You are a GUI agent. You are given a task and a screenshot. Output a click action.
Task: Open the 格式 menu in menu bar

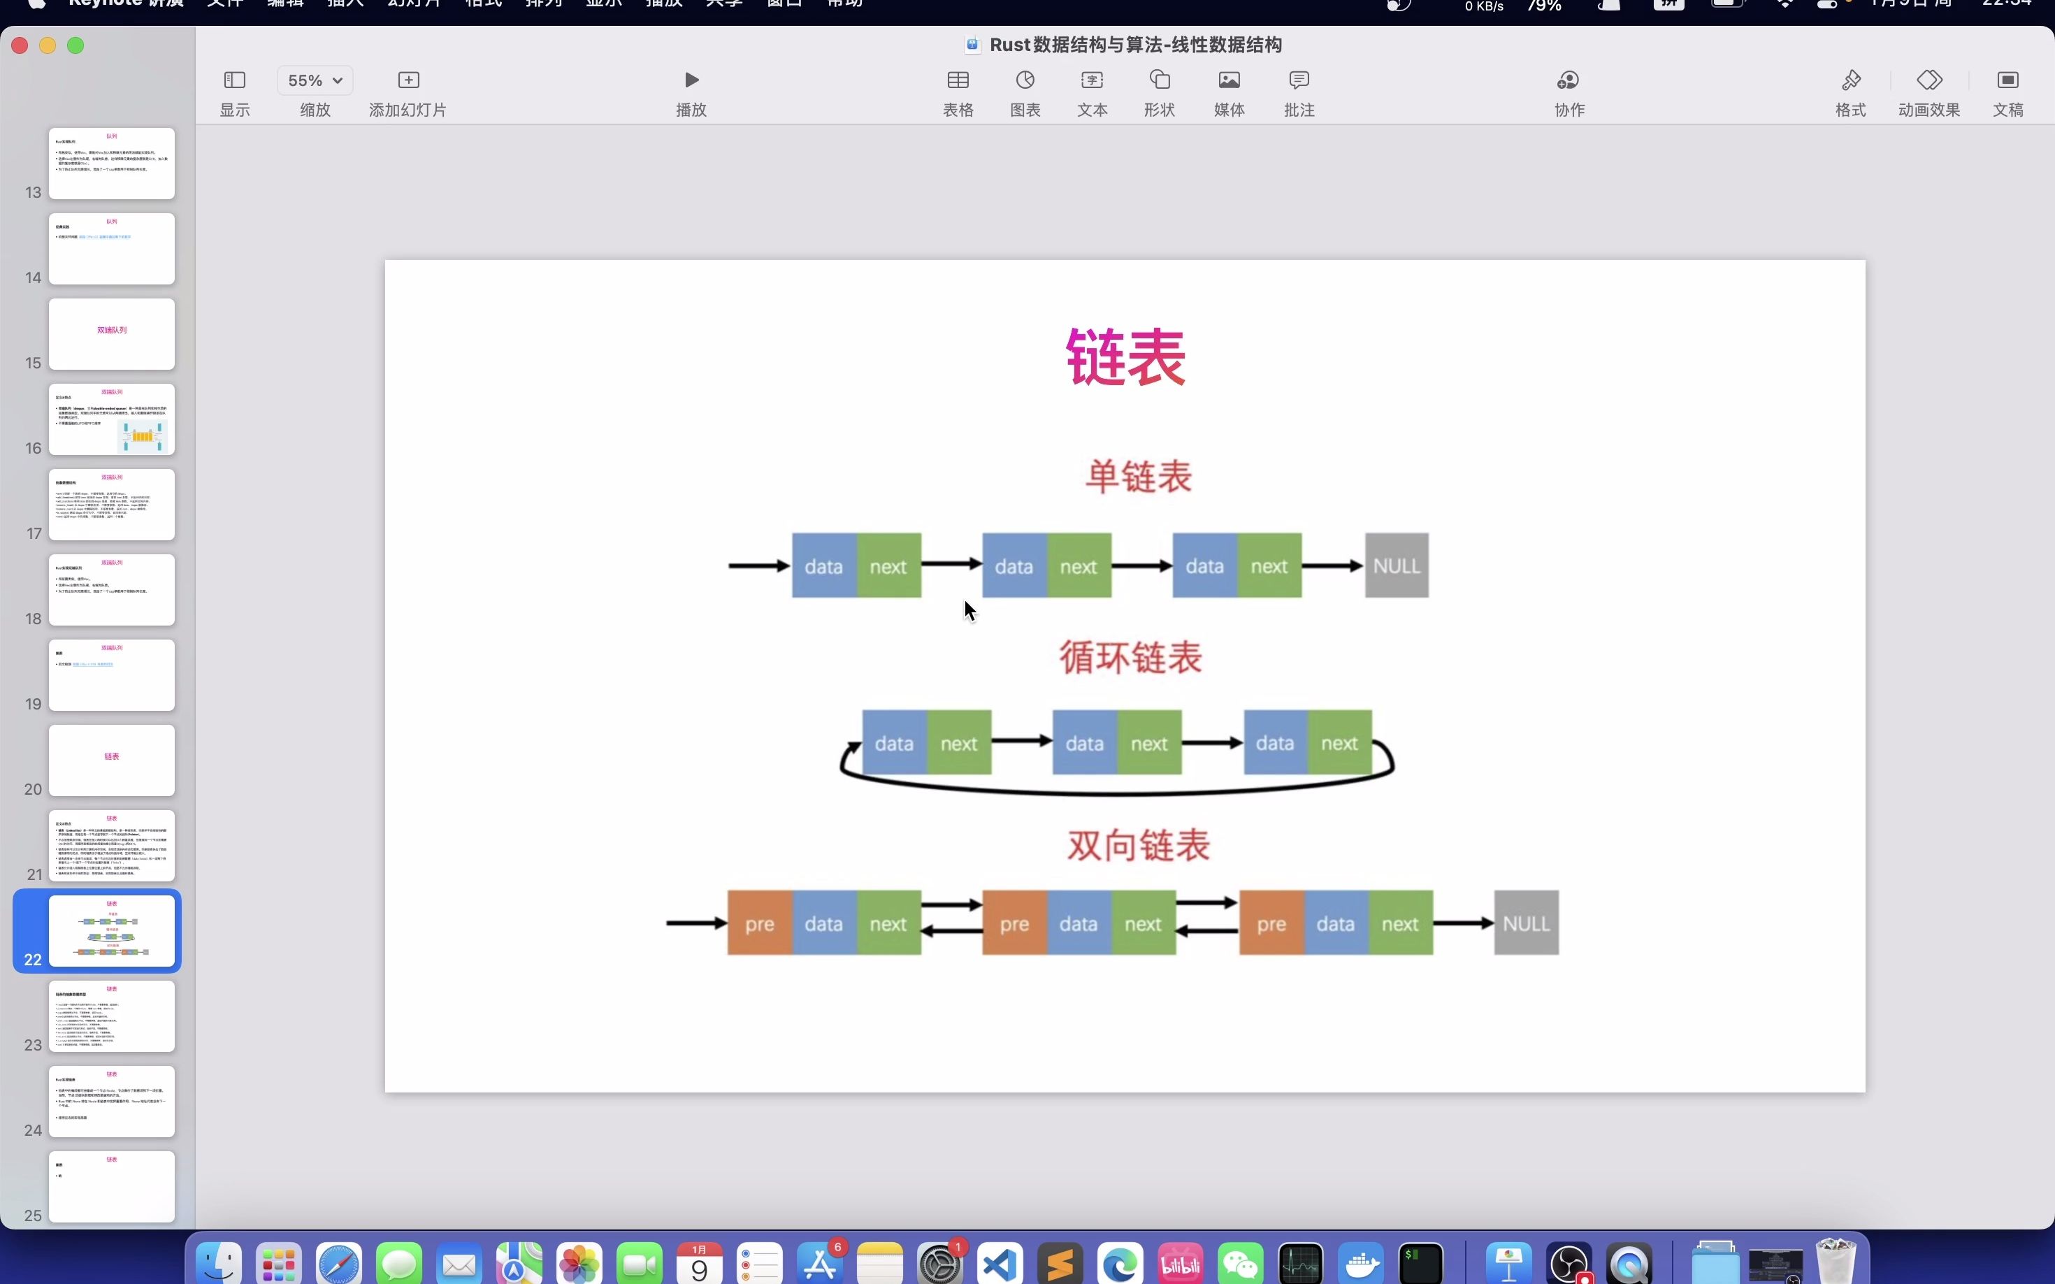coord(482,3)
